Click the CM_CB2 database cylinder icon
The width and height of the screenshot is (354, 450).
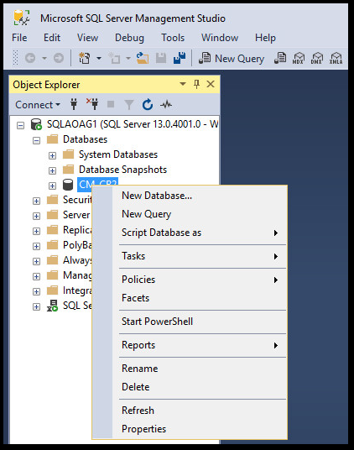(68, 185)
